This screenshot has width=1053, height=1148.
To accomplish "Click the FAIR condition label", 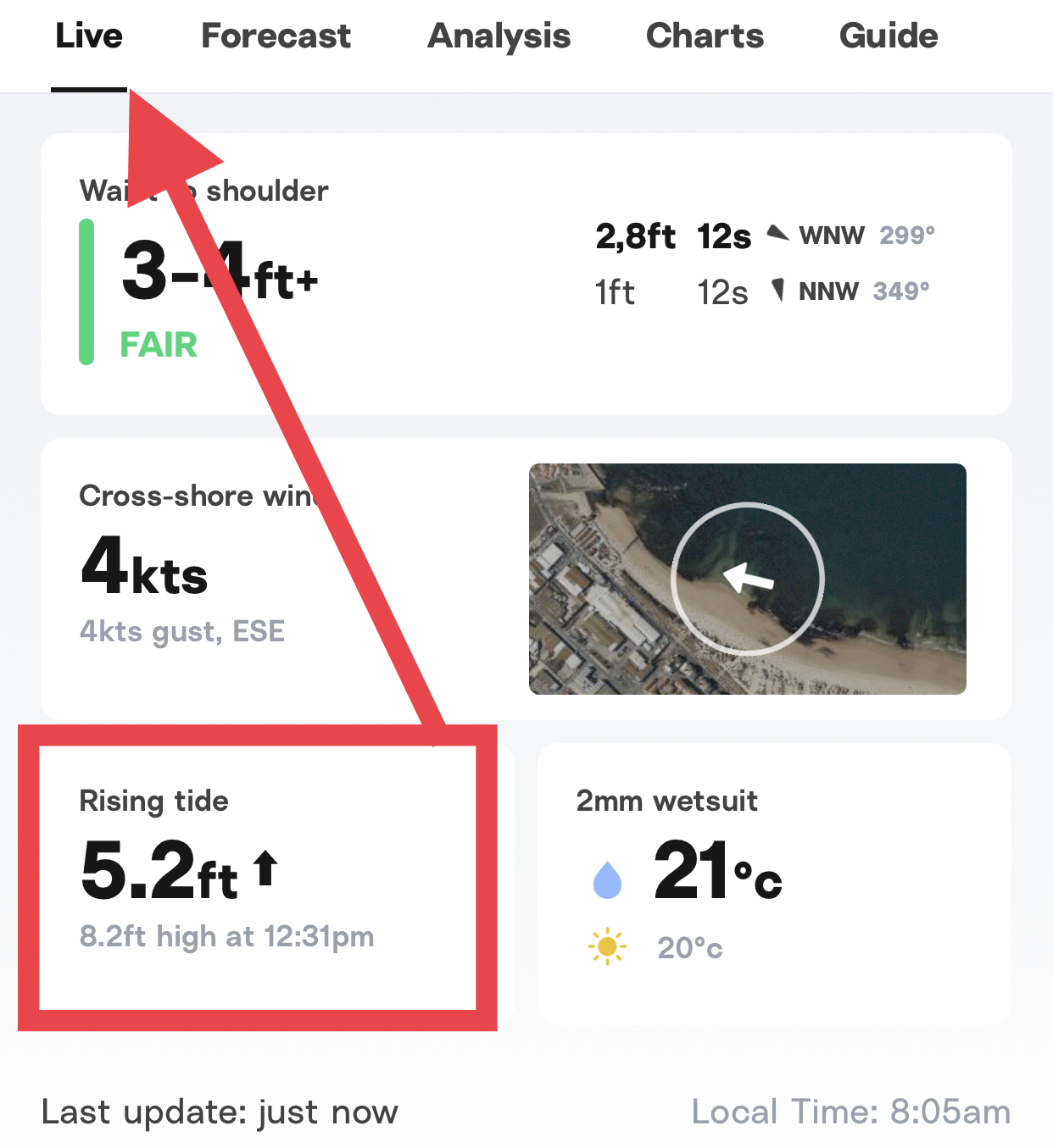I will pyautogui.click(x=159, y=345).
